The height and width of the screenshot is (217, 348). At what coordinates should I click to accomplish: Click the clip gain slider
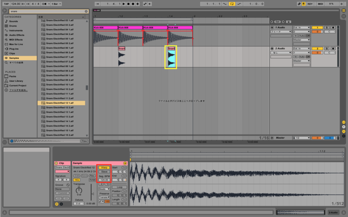point(91,193)
